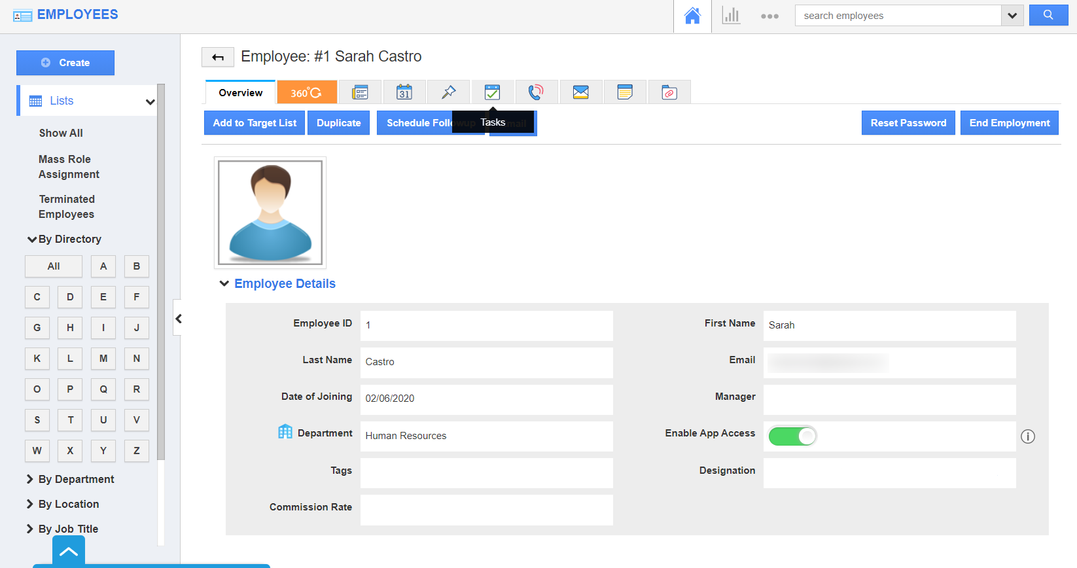Click the Create button
Viewport: 1077px width, 568px height.
pos(65,63)
